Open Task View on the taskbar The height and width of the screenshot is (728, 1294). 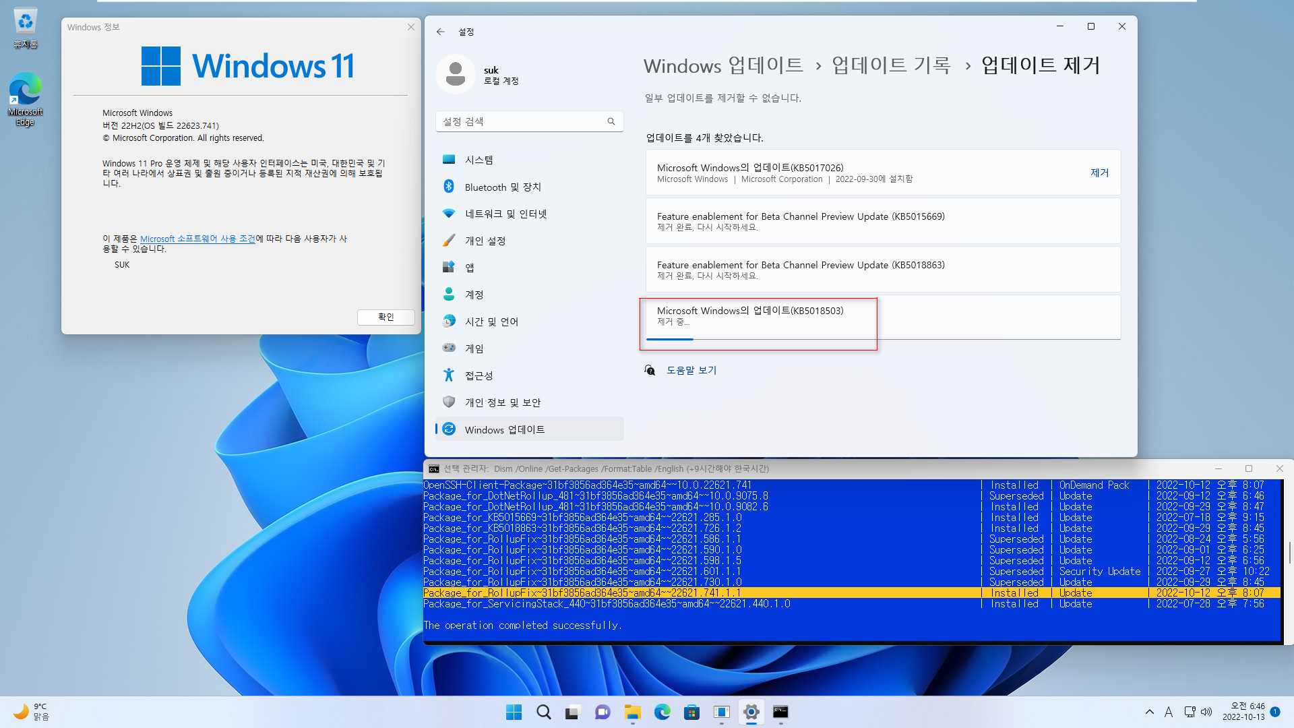click(x=573, y=712)
